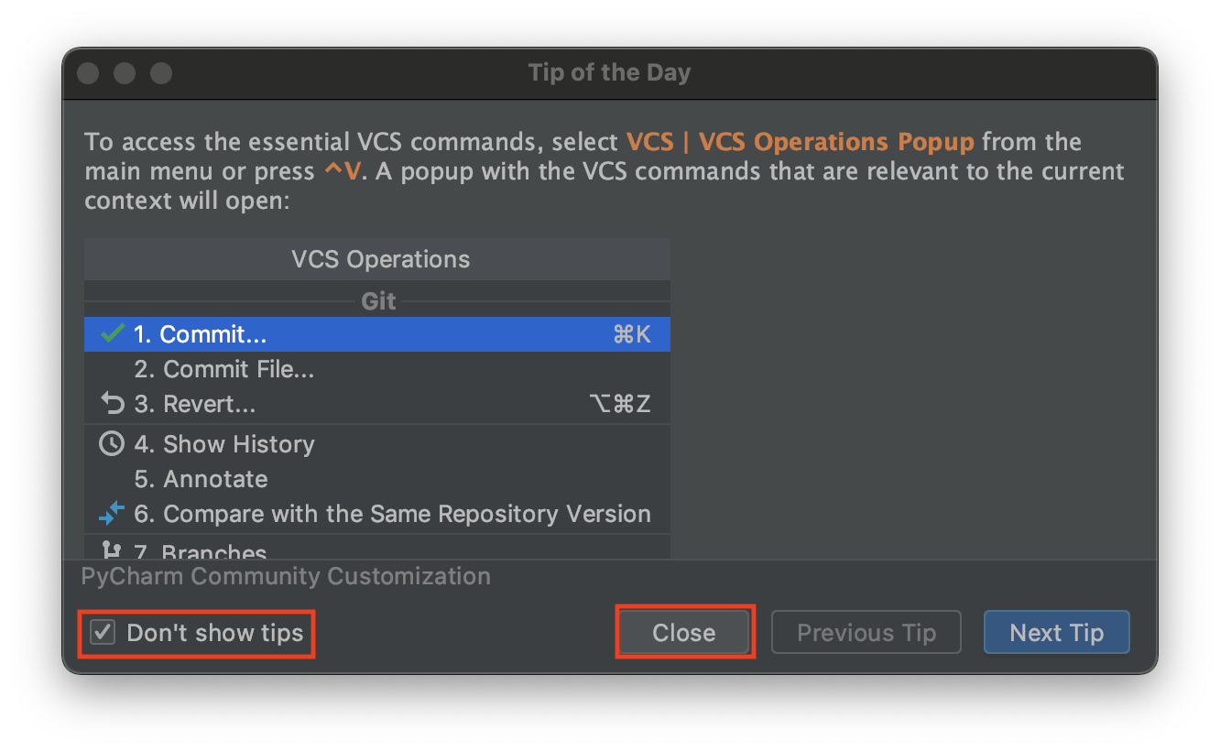Select the 1. Commit... menu entry
Image resolution: width=1220 pixels, height=751 pixels.
click(x=377, y=334)
